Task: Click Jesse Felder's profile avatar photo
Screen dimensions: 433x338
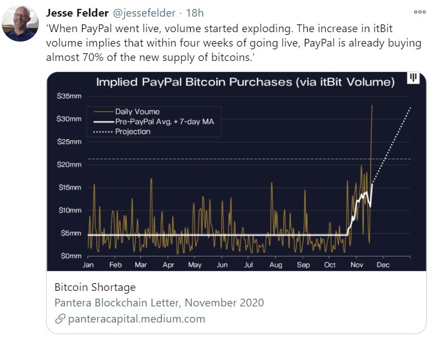Action: coord(20,24)
